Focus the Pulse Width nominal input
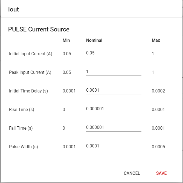 pos(114,146)
